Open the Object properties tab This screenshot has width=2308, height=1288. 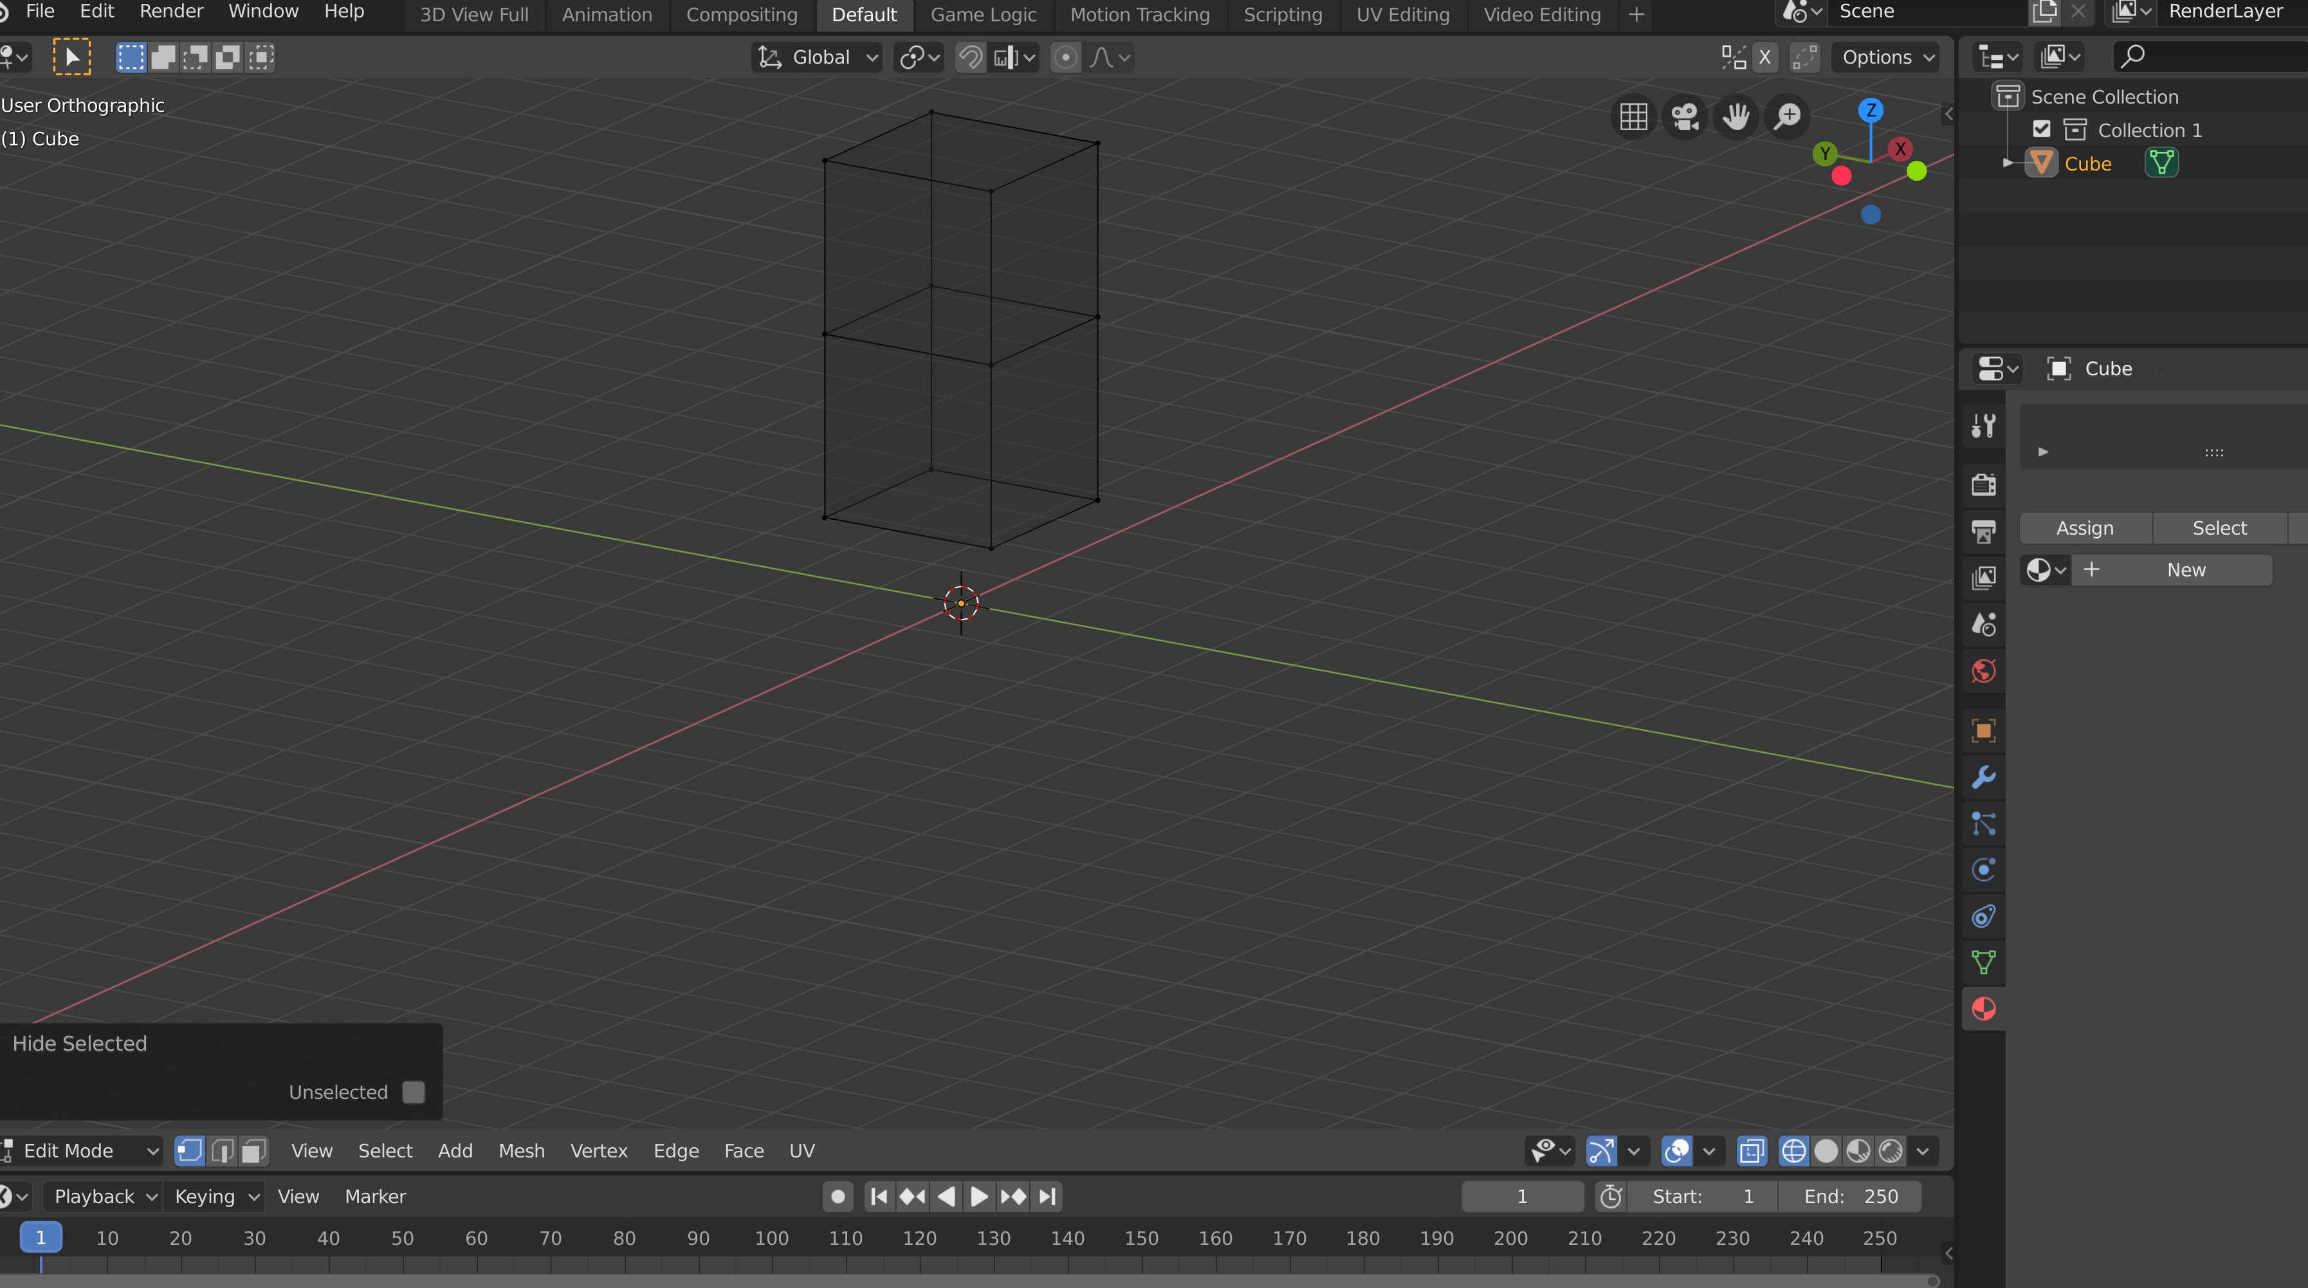1984,730
